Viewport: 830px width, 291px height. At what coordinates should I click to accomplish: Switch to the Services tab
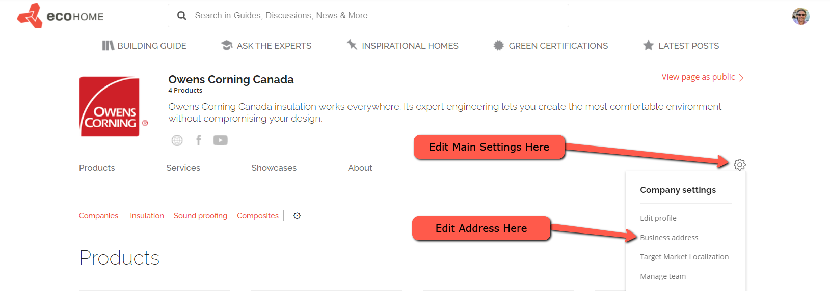coord(183,168)
